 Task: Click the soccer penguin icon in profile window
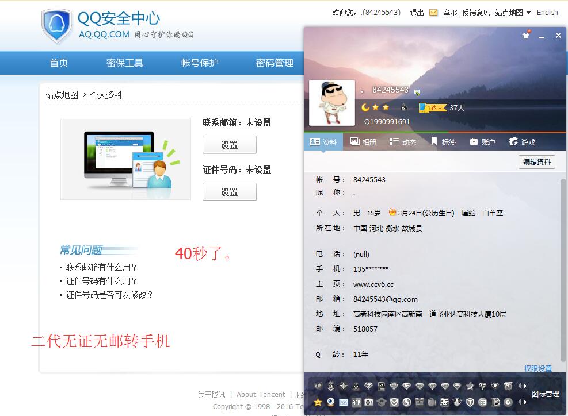[x=458, y=402]
